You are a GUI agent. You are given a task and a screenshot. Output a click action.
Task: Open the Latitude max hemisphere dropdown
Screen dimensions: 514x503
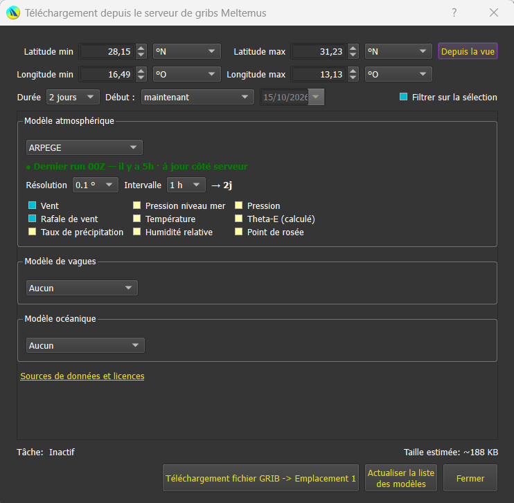pyautogui.click(x=398, y=51)
